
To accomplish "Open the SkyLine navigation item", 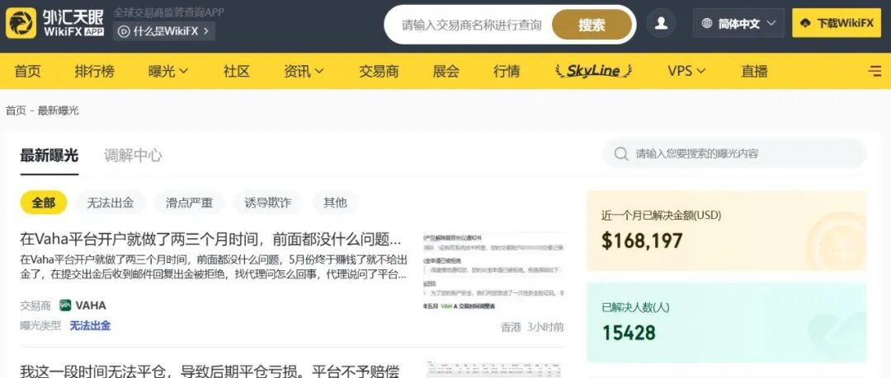I will [594, 71].
